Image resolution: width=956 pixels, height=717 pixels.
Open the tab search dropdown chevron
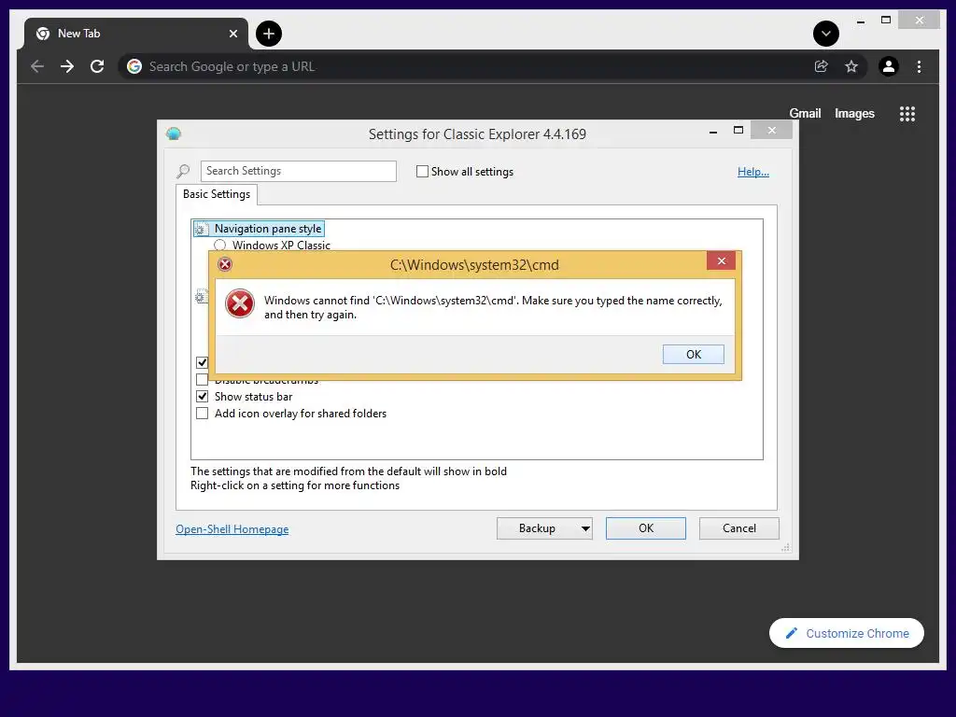tap(826, 34)
